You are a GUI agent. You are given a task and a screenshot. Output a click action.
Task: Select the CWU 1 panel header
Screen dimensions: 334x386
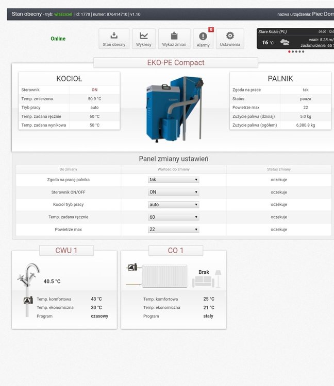click(66, 251)
